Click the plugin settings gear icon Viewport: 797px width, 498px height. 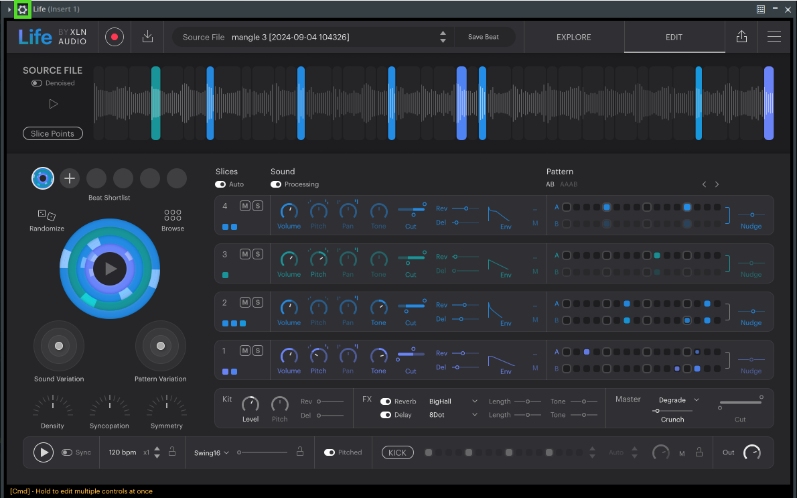tap(23, 9)
